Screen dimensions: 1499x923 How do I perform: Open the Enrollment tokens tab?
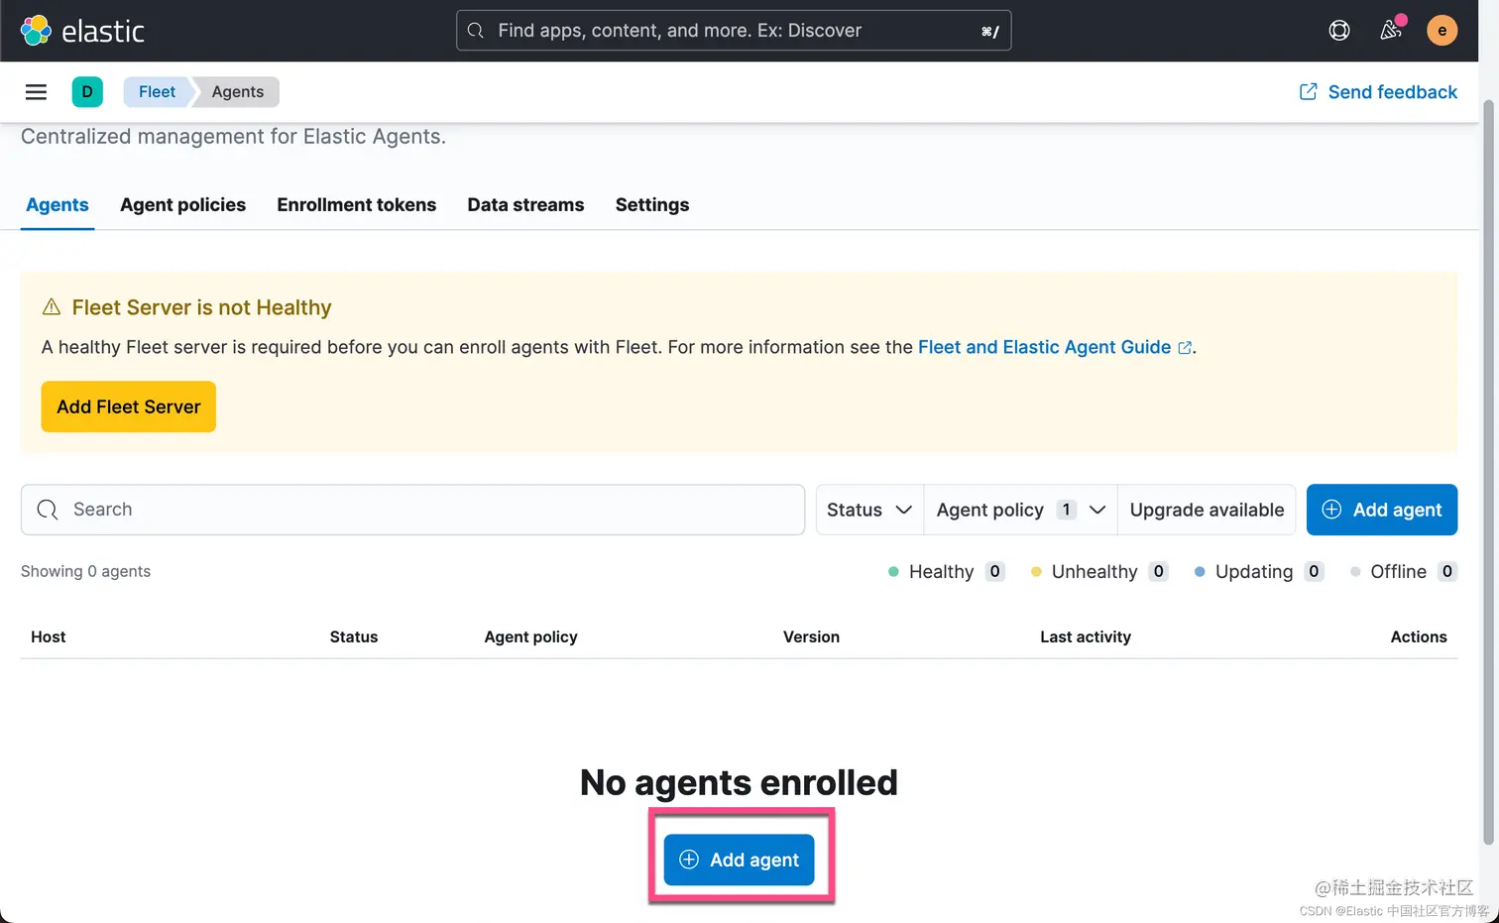[356, 205]
